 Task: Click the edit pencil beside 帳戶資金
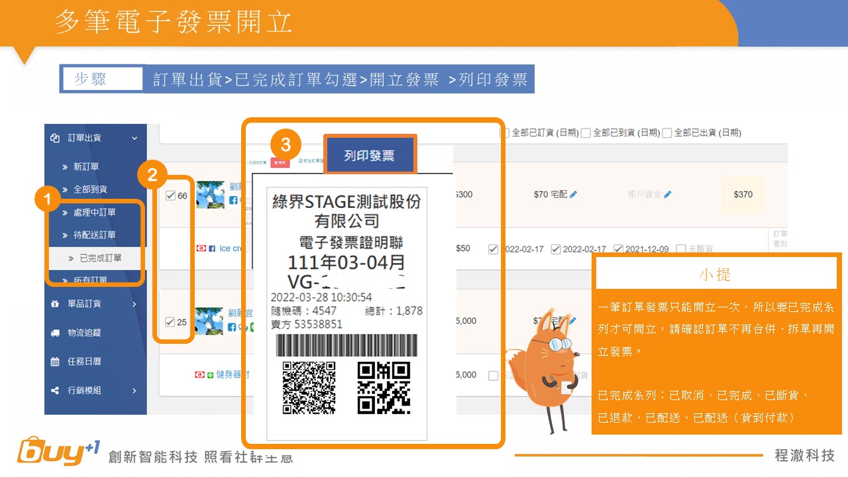668,195
